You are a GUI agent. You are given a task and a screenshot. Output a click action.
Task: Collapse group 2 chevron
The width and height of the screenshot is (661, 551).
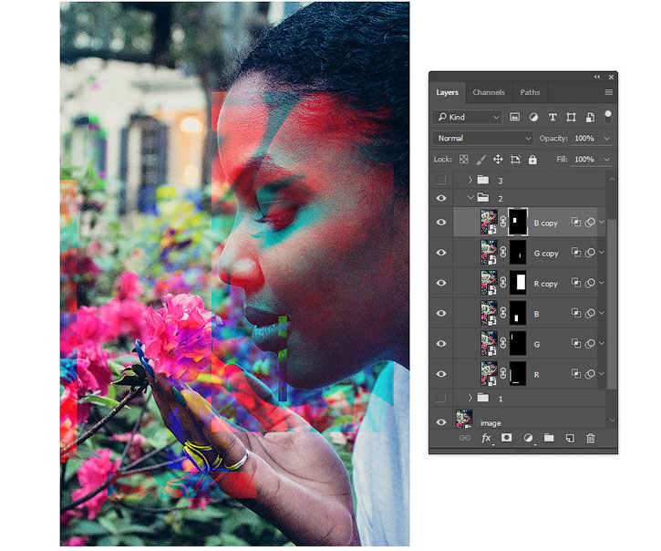470,197
